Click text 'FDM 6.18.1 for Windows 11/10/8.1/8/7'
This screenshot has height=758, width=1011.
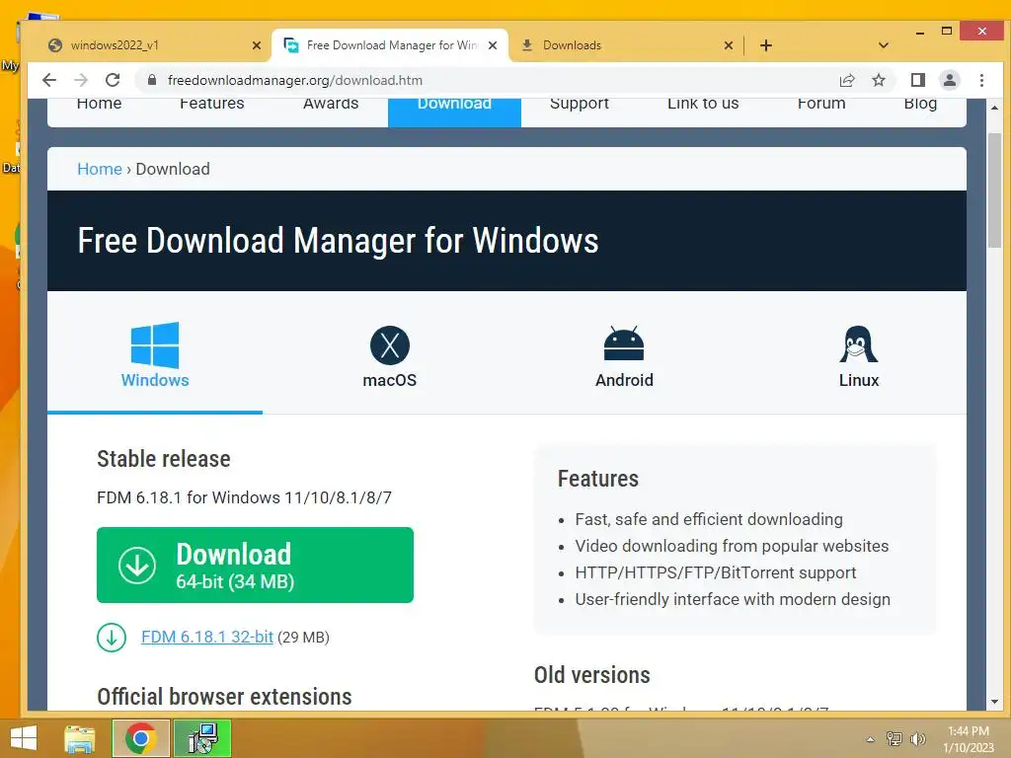point(245,497)
